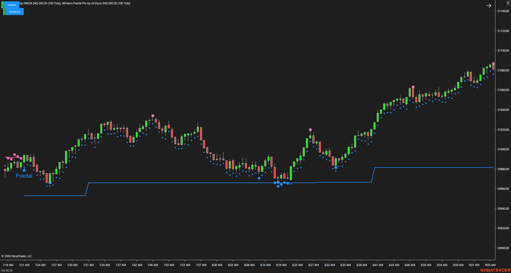Click the pink fractal dot at 8:46 AM high
This screenshot has width=511, height=273.
pyautogui.click(x=413, y=87)
